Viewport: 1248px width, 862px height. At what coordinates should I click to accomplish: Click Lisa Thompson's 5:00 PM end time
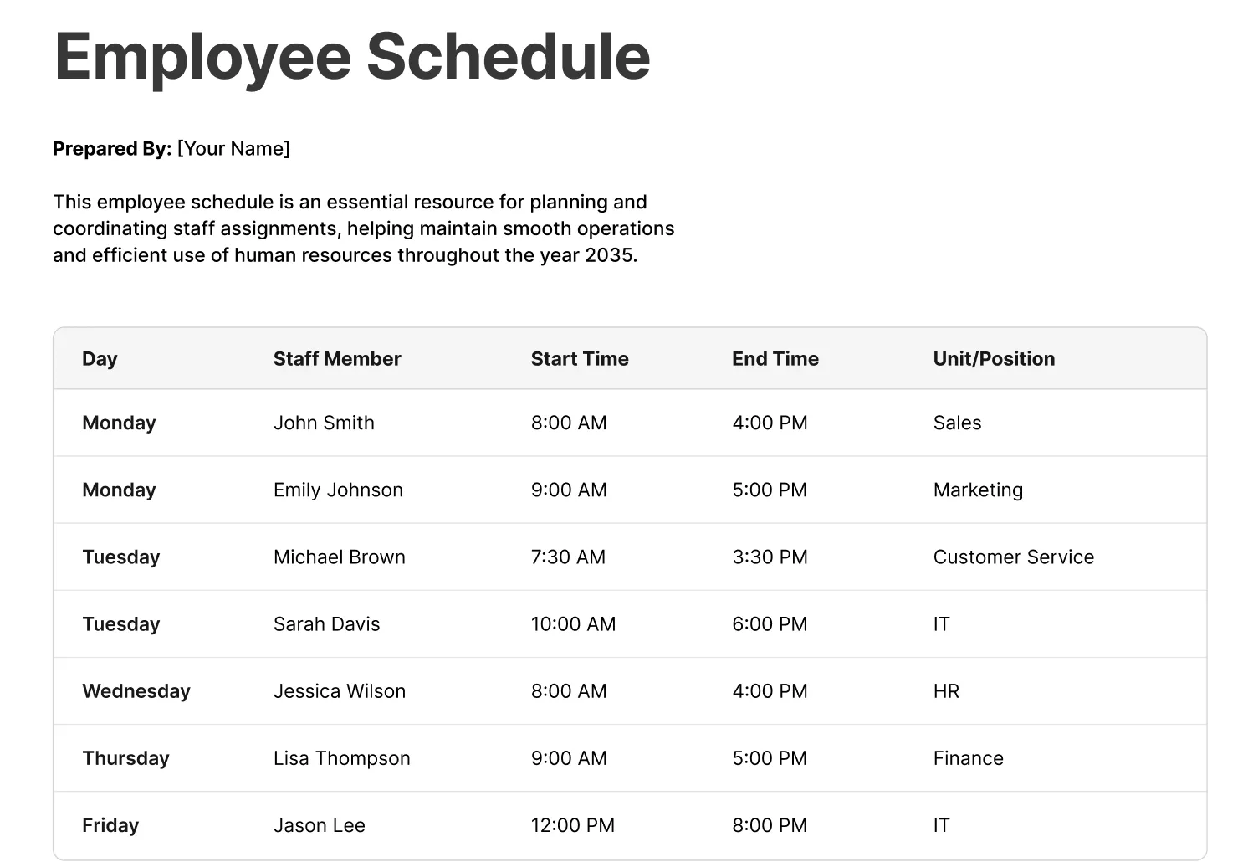pos(770,758)
